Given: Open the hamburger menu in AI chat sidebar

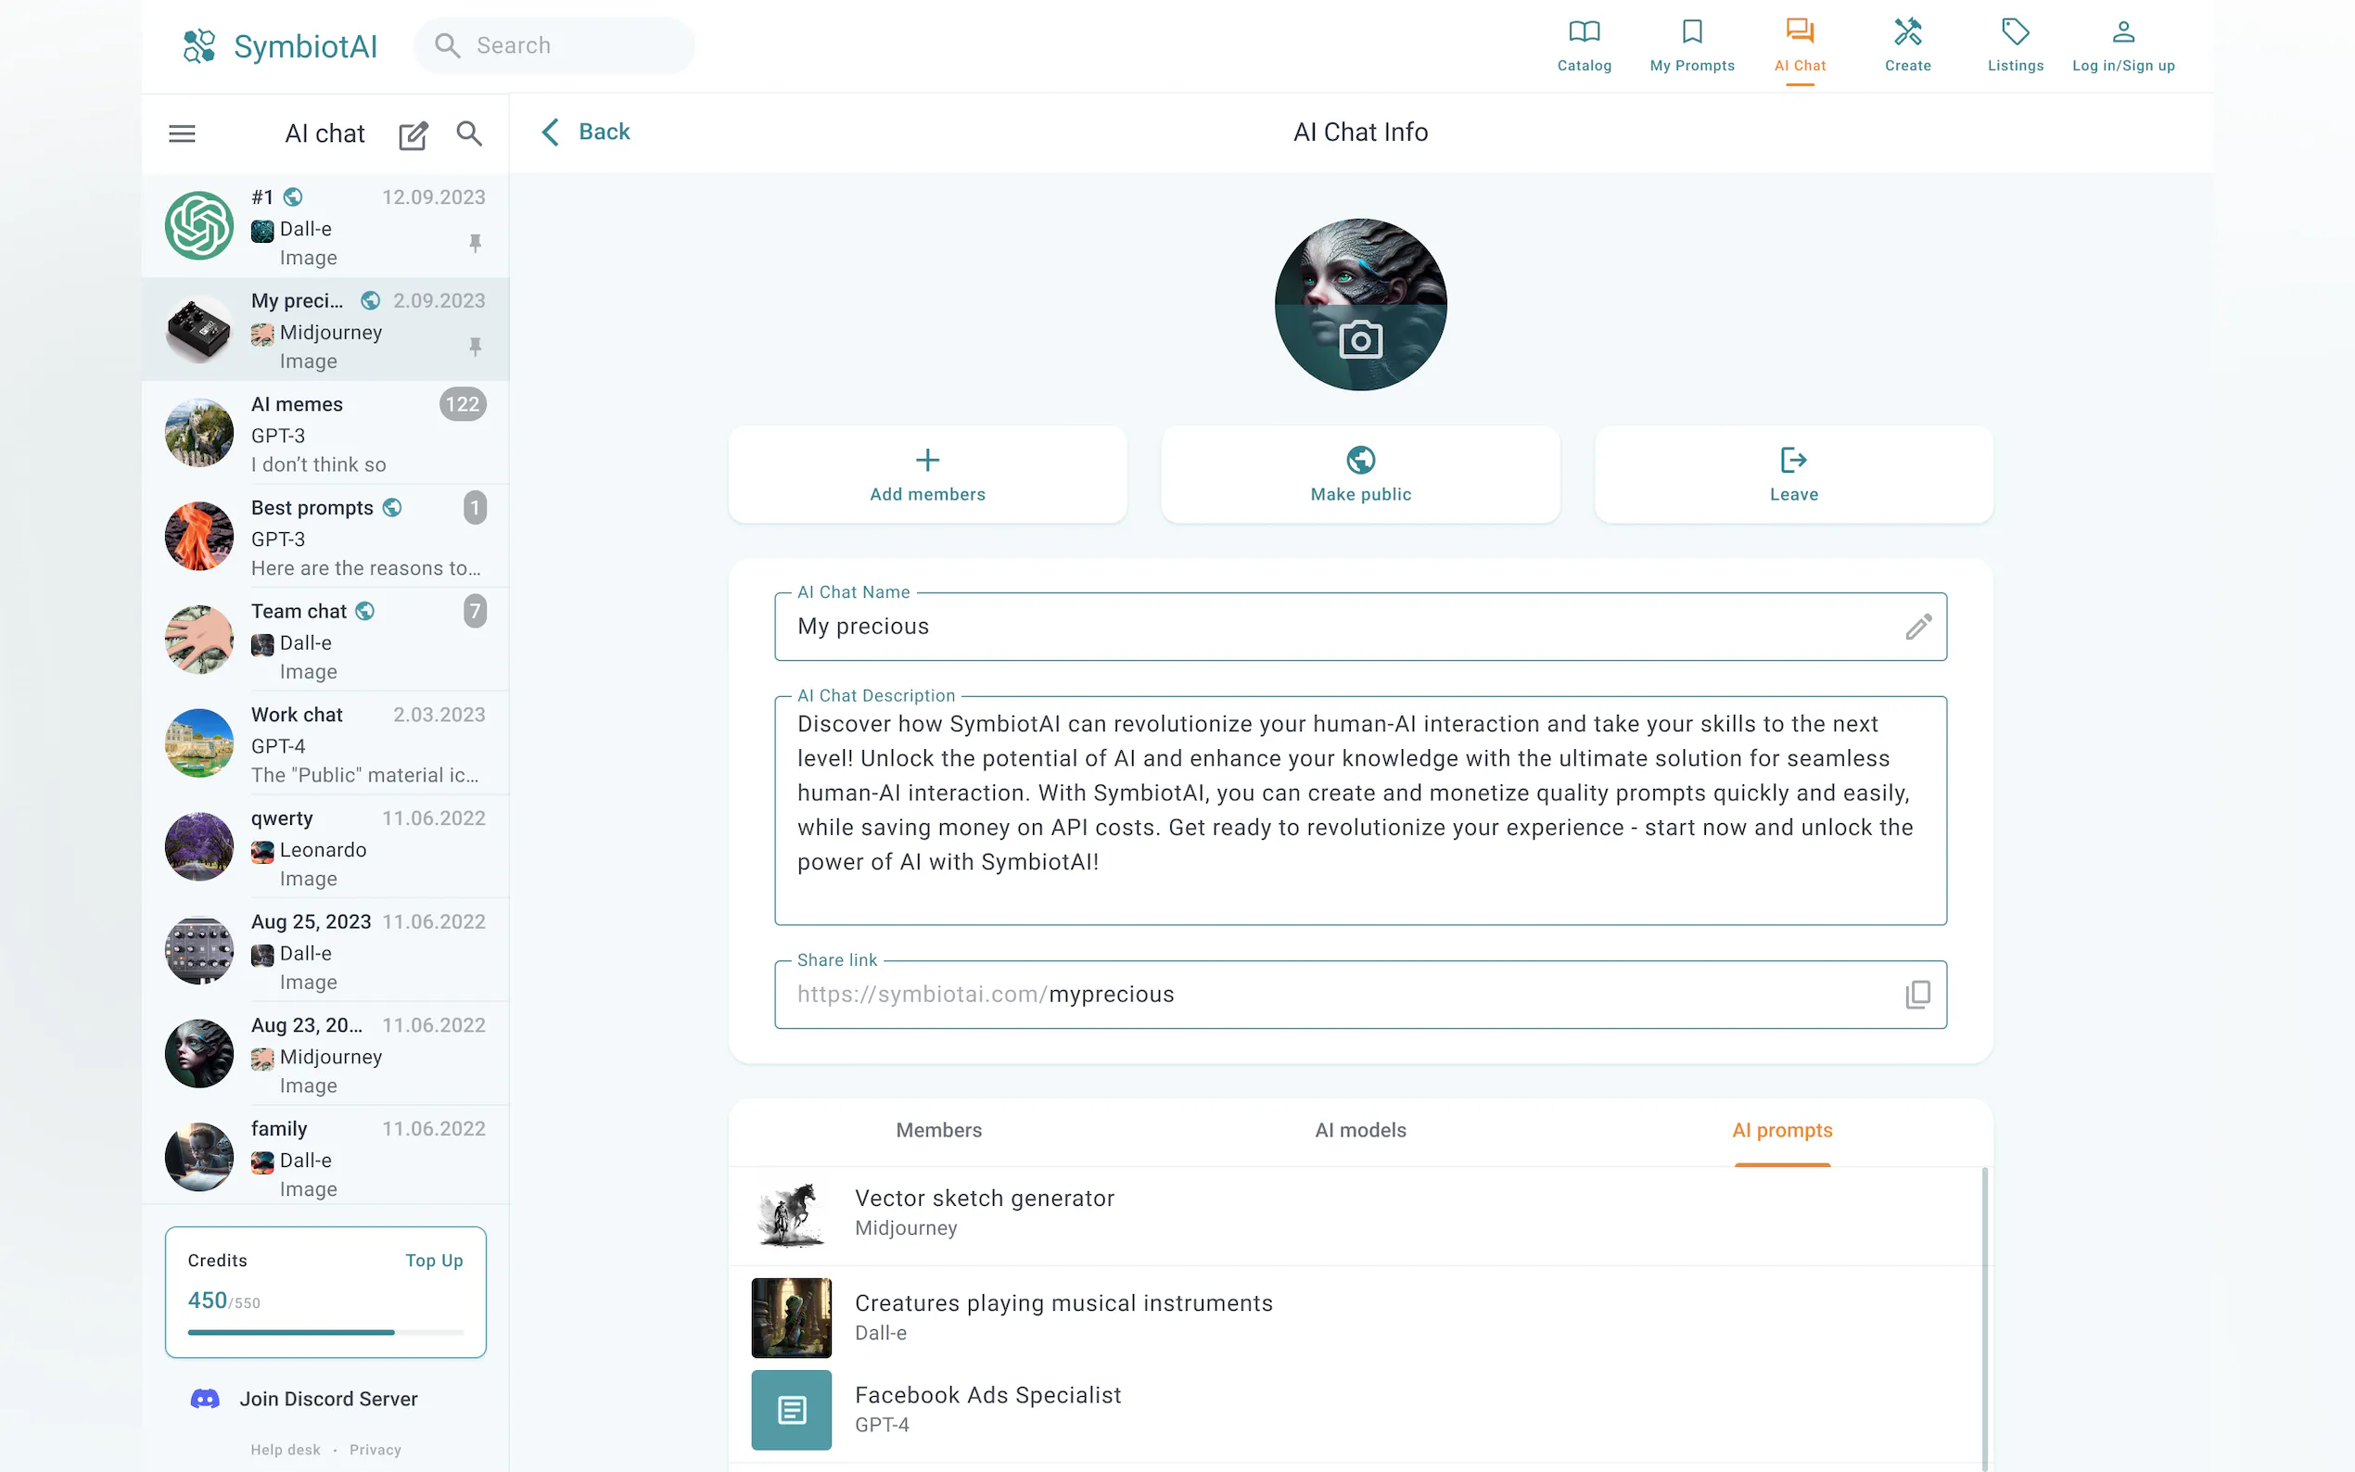Looking at the screenshot, I should tap(182, 133).
